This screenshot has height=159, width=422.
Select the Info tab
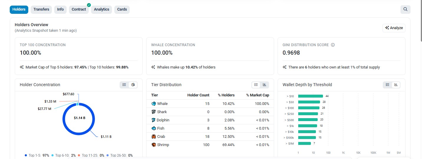pyautogui.click(x=60, y=9)
